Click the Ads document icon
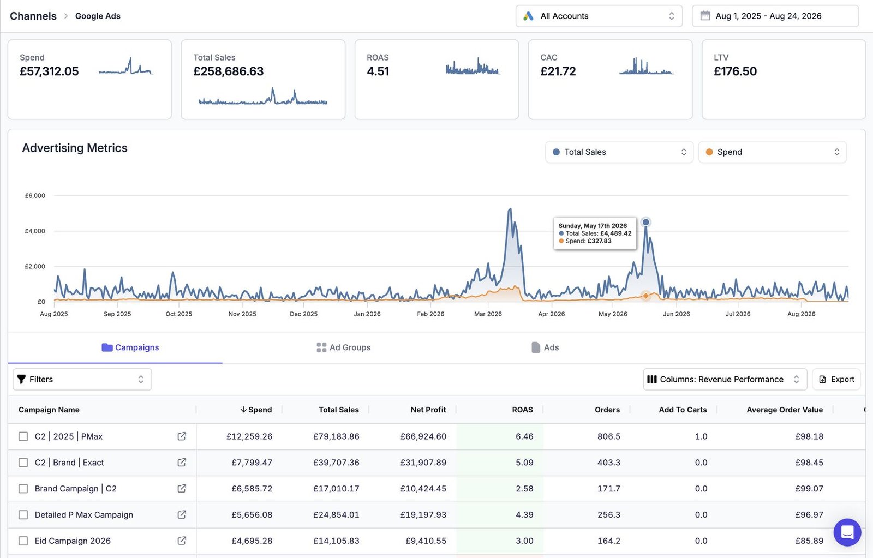The width and height of the screenshot is (873, 558). pyautogui.click(x=536, y=347)
